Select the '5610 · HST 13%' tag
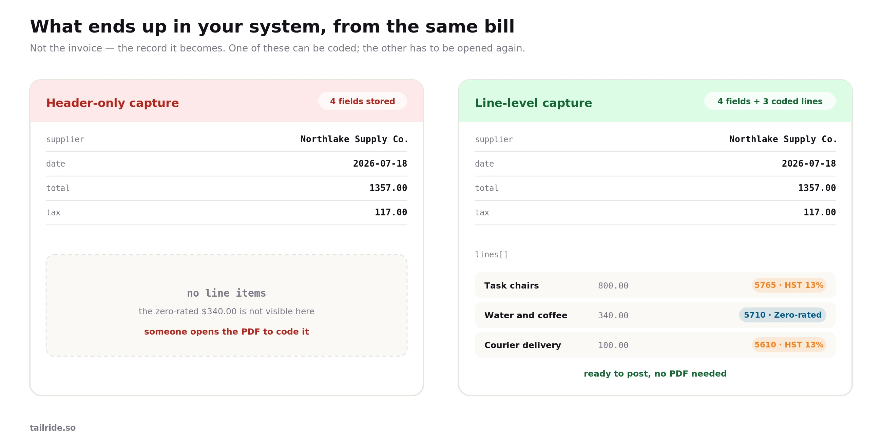Viewport: 882px width, 447px height. 788,344
